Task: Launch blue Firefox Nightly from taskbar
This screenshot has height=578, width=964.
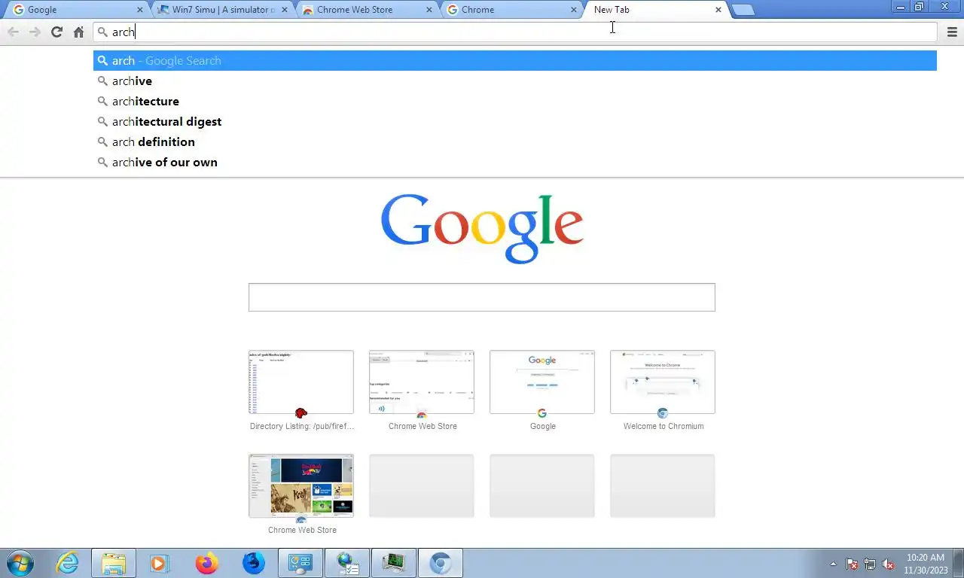Action: click(x=254, y=563)
